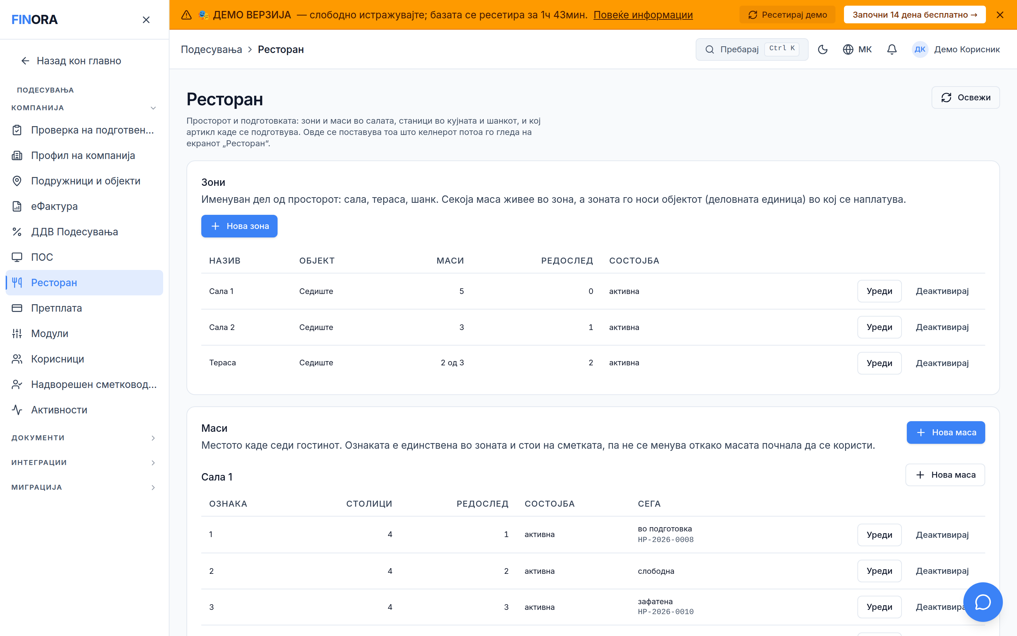This screenshot has height=636, width=1017.
Task: Select ДДВ Подесувања in the sidebar
Action: coord(84,232)
